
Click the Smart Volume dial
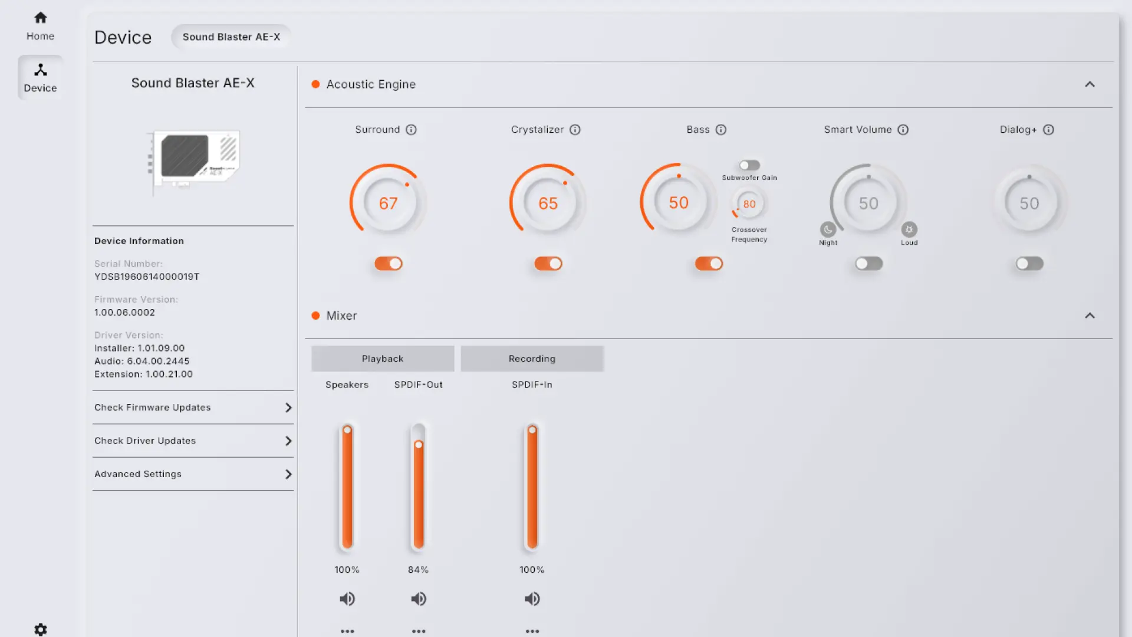[868, 203]
